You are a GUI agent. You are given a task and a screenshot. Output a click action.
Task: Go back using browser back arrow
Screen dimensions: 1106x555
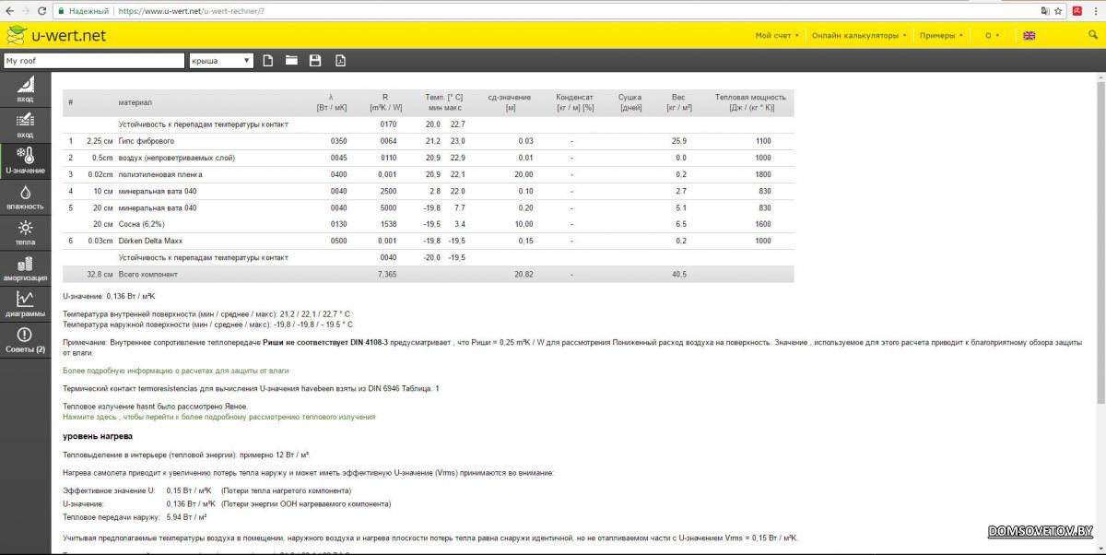(8, 10)
